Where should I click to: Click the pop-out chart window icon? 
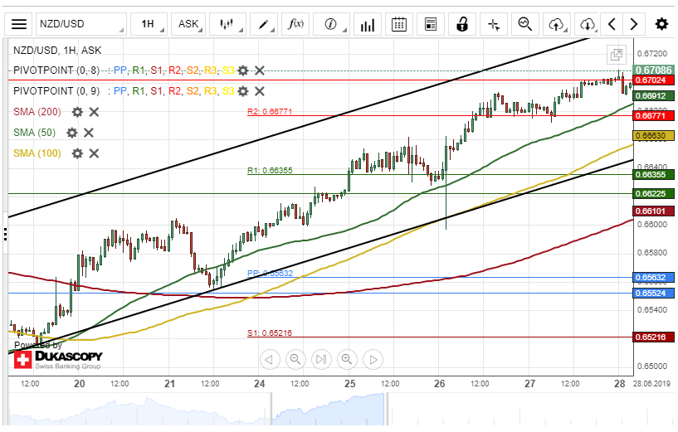[x=617, y=55]
